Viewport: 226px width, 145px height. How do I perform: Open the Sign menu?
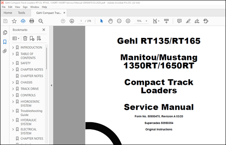point(25,7)
